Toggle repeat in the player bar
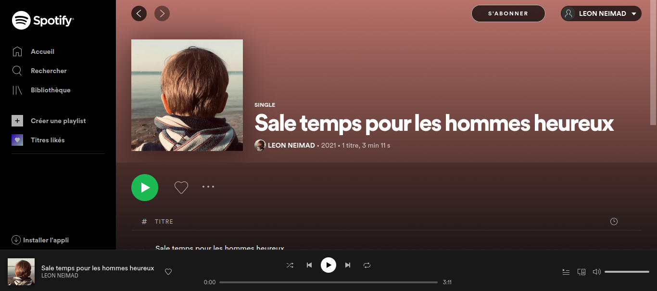 tap(367, 265)
